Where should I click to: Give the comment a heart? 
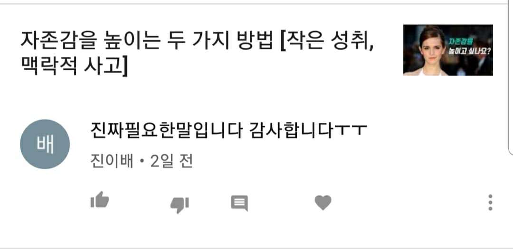[323, 203]
